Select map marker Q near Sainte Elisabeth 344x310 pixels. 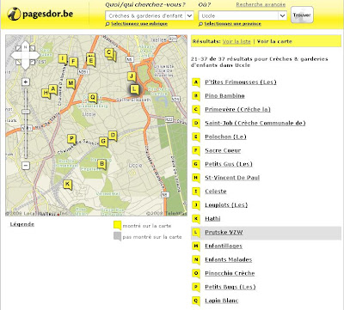[x=92, y=98]
